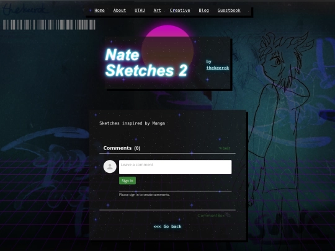Open the Creative menu link
The width and height of the screenshot is (335, 251).
click(180, 11)
